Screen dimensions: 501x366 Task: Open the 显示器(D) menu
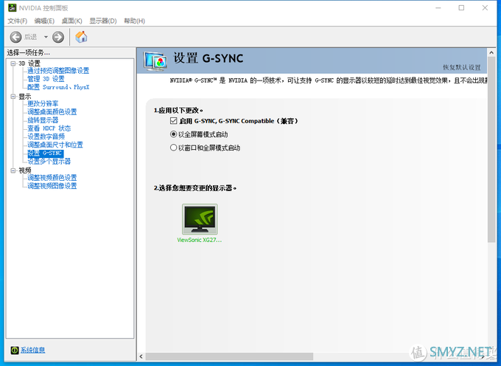[103, 21]
